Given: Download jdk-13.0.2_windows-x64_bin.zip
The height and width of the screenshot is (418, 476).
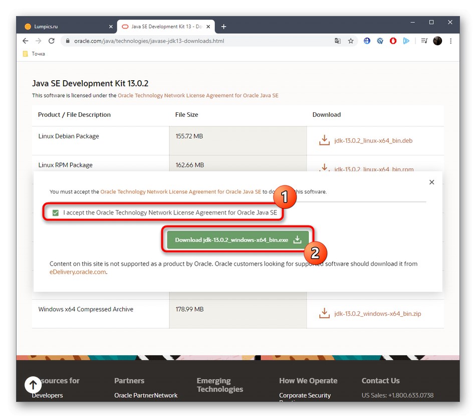Looking at the screenshot, I should click(x=377, y=314).
